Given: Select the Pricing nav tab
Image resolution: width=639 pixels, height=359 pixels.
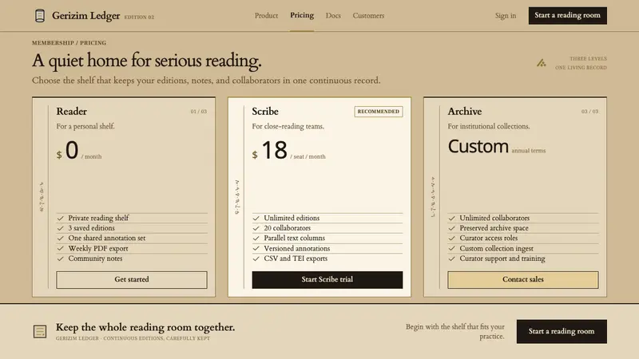Looking at the screenshot, I should click(x=302, y=15).
